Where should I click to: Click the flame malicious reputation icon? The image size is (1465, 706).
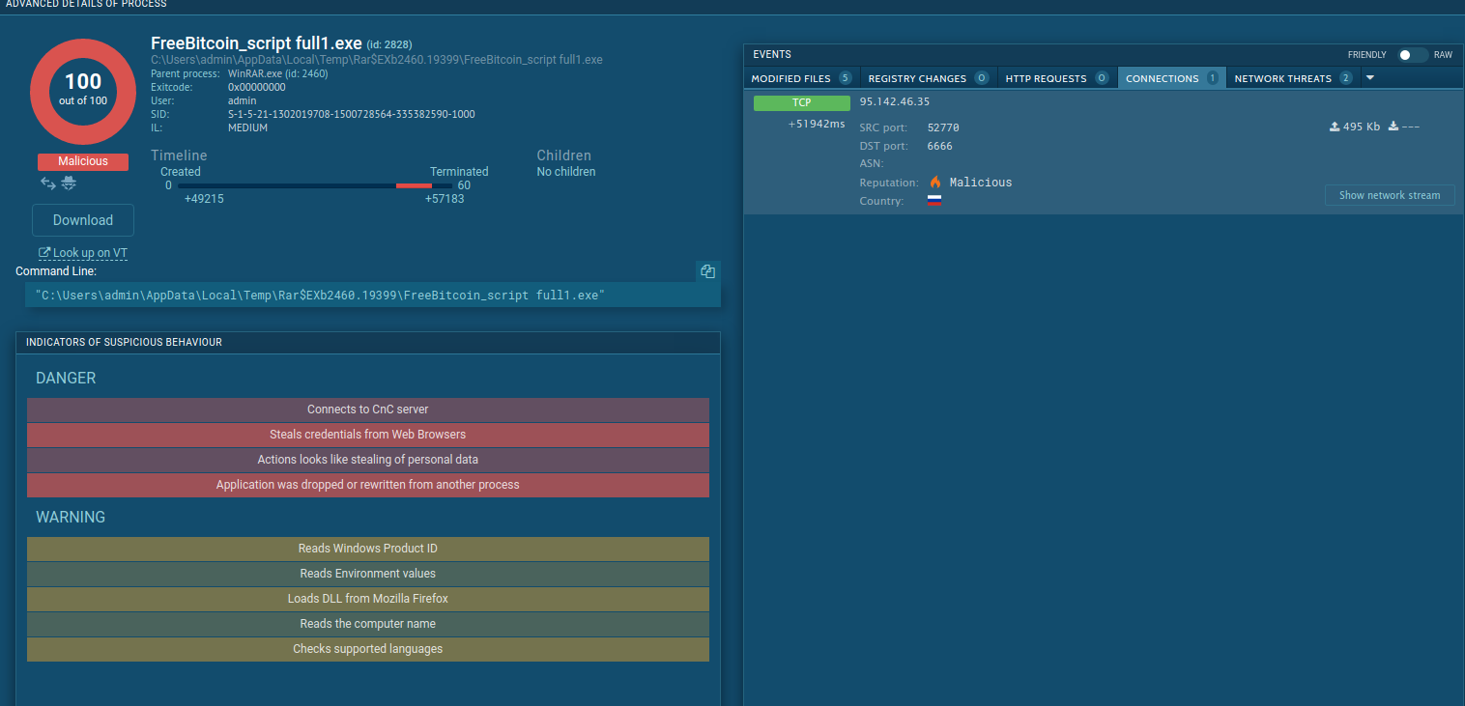point(934,182)
